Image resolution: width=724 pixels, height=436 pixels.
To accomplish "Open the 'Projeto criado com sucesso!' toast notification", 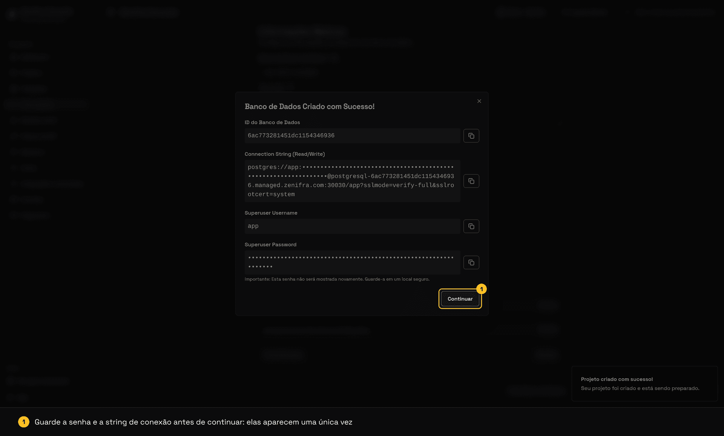I will coord(644,384).
